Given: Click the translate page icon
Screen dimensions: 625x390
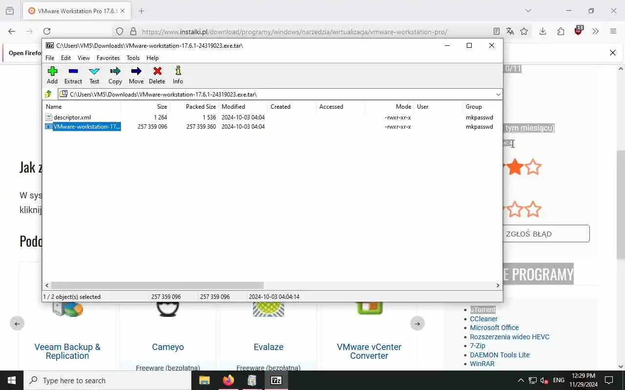Looking at the screenshot, I should point(510,31).
